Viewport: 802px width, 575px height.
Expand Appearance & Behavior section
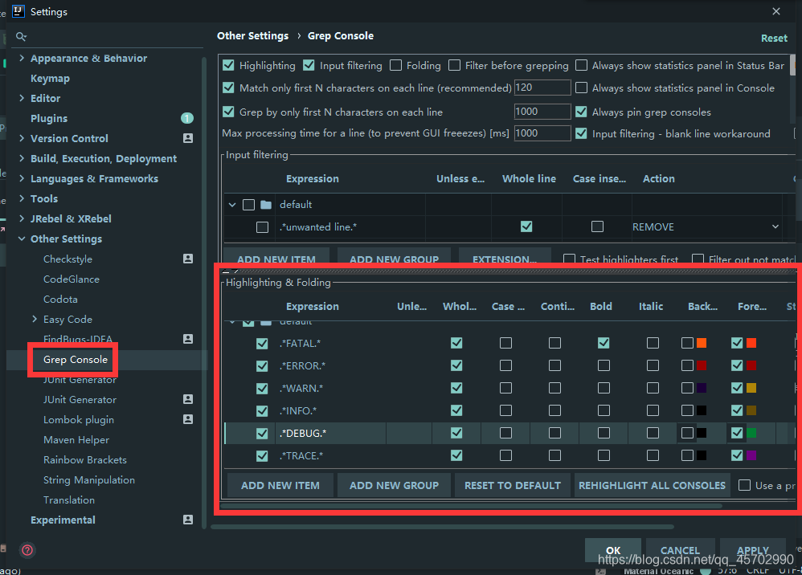(22, 58)
